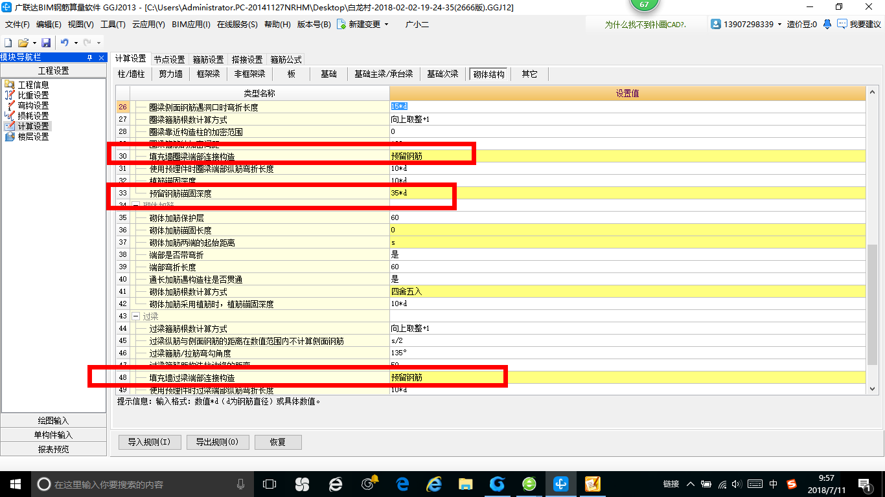
Task: Open Windows Start menu
Action: [x=16, y=483]
